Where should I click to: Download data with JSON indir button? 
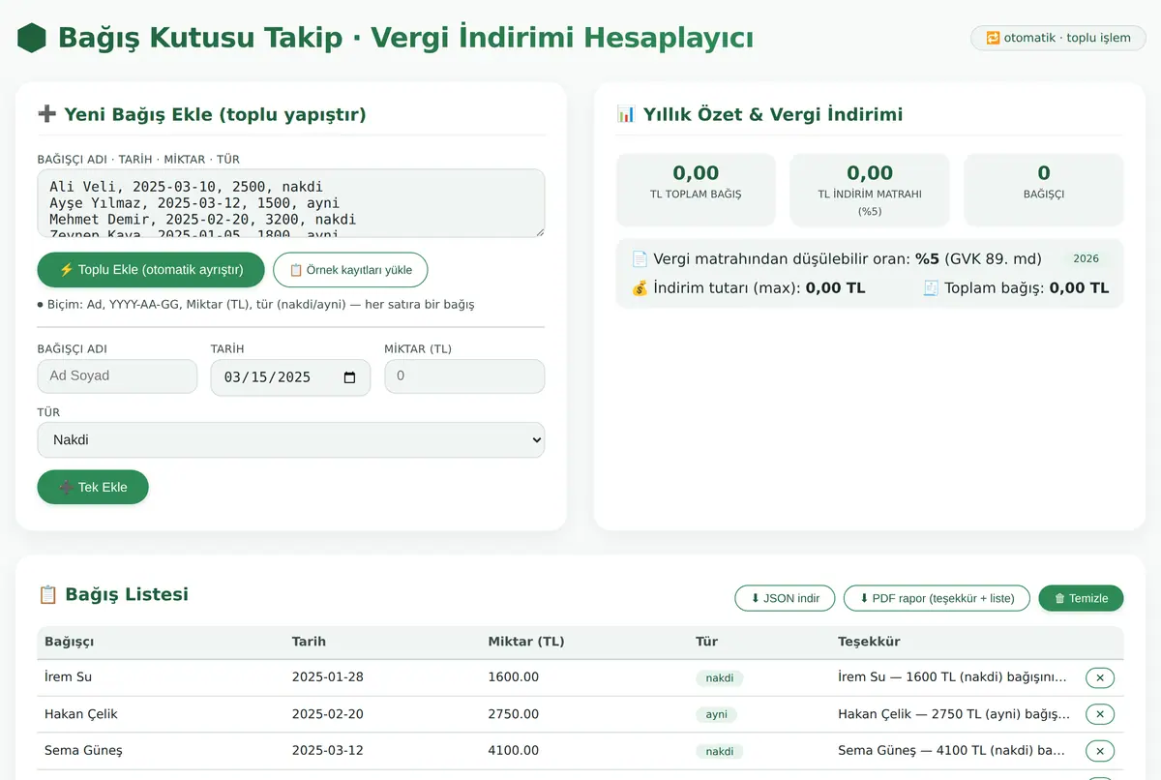click(785, 598)
